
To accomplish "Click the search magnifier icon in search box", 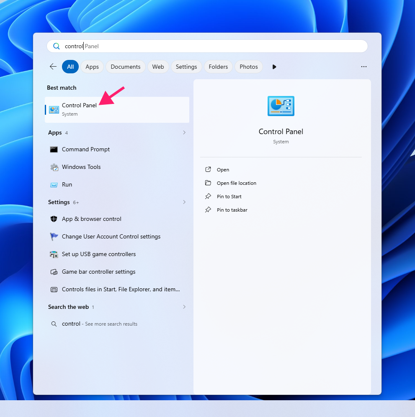I will click(x=57, y=46).
